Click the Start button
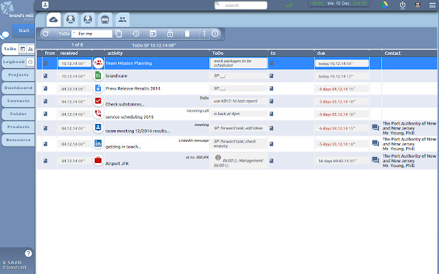This screenshot has height=274, width=439. coord(23,30)
